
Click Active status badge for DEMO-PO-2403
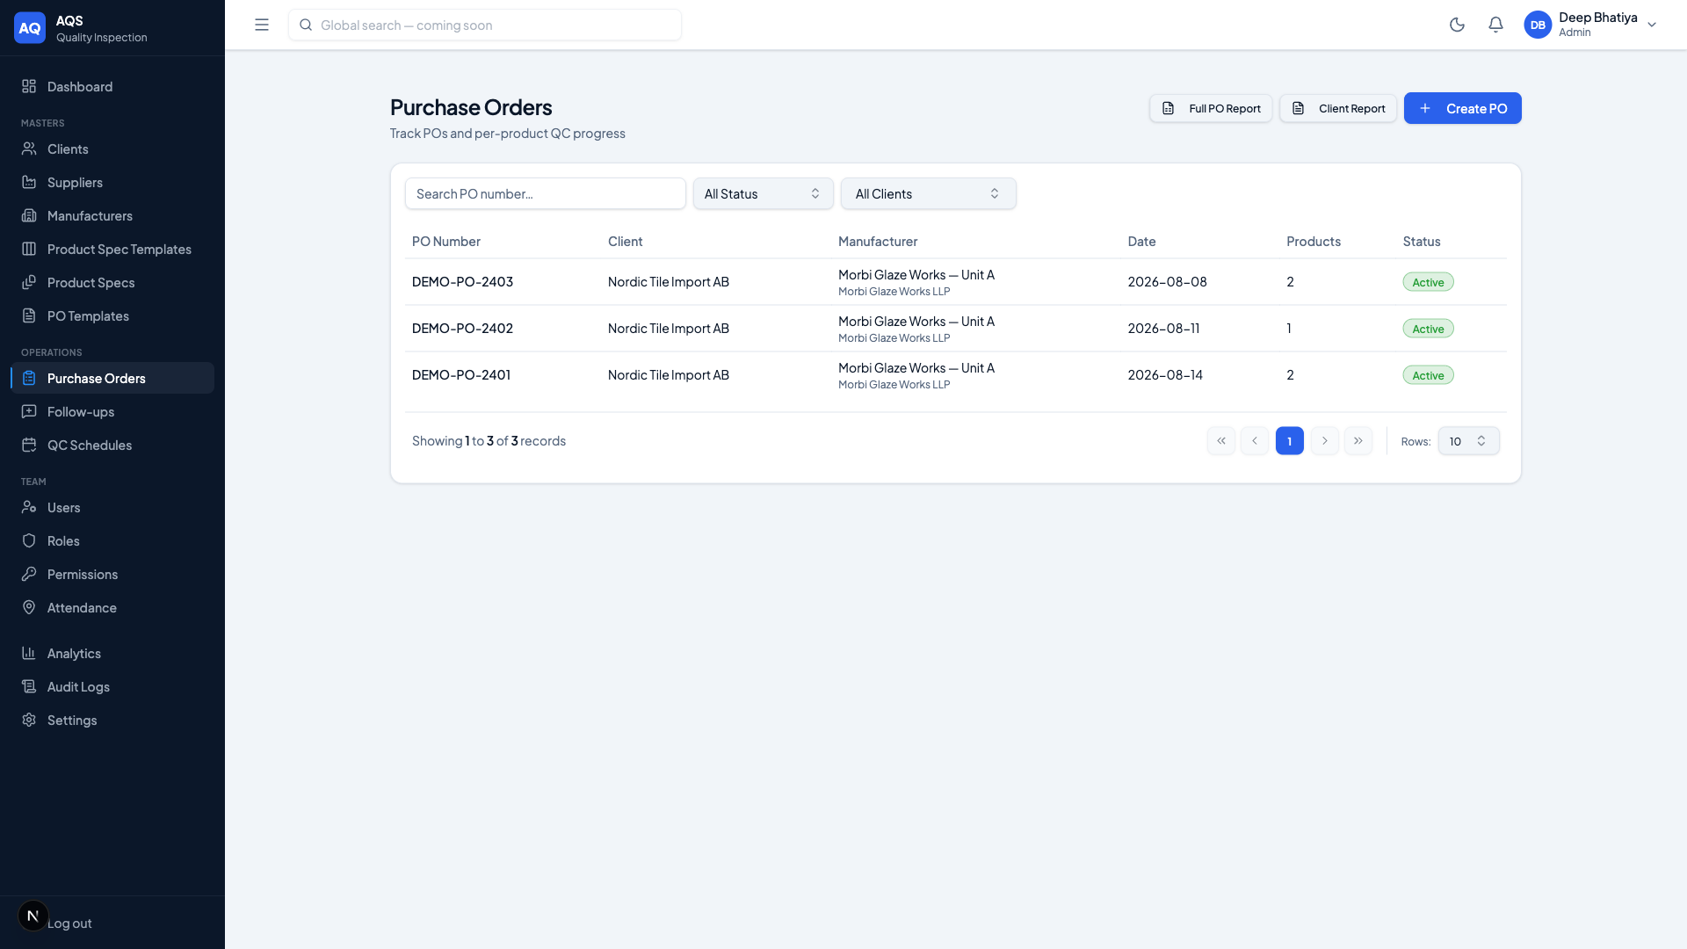pyautogui.click(x=1428, y=282)
